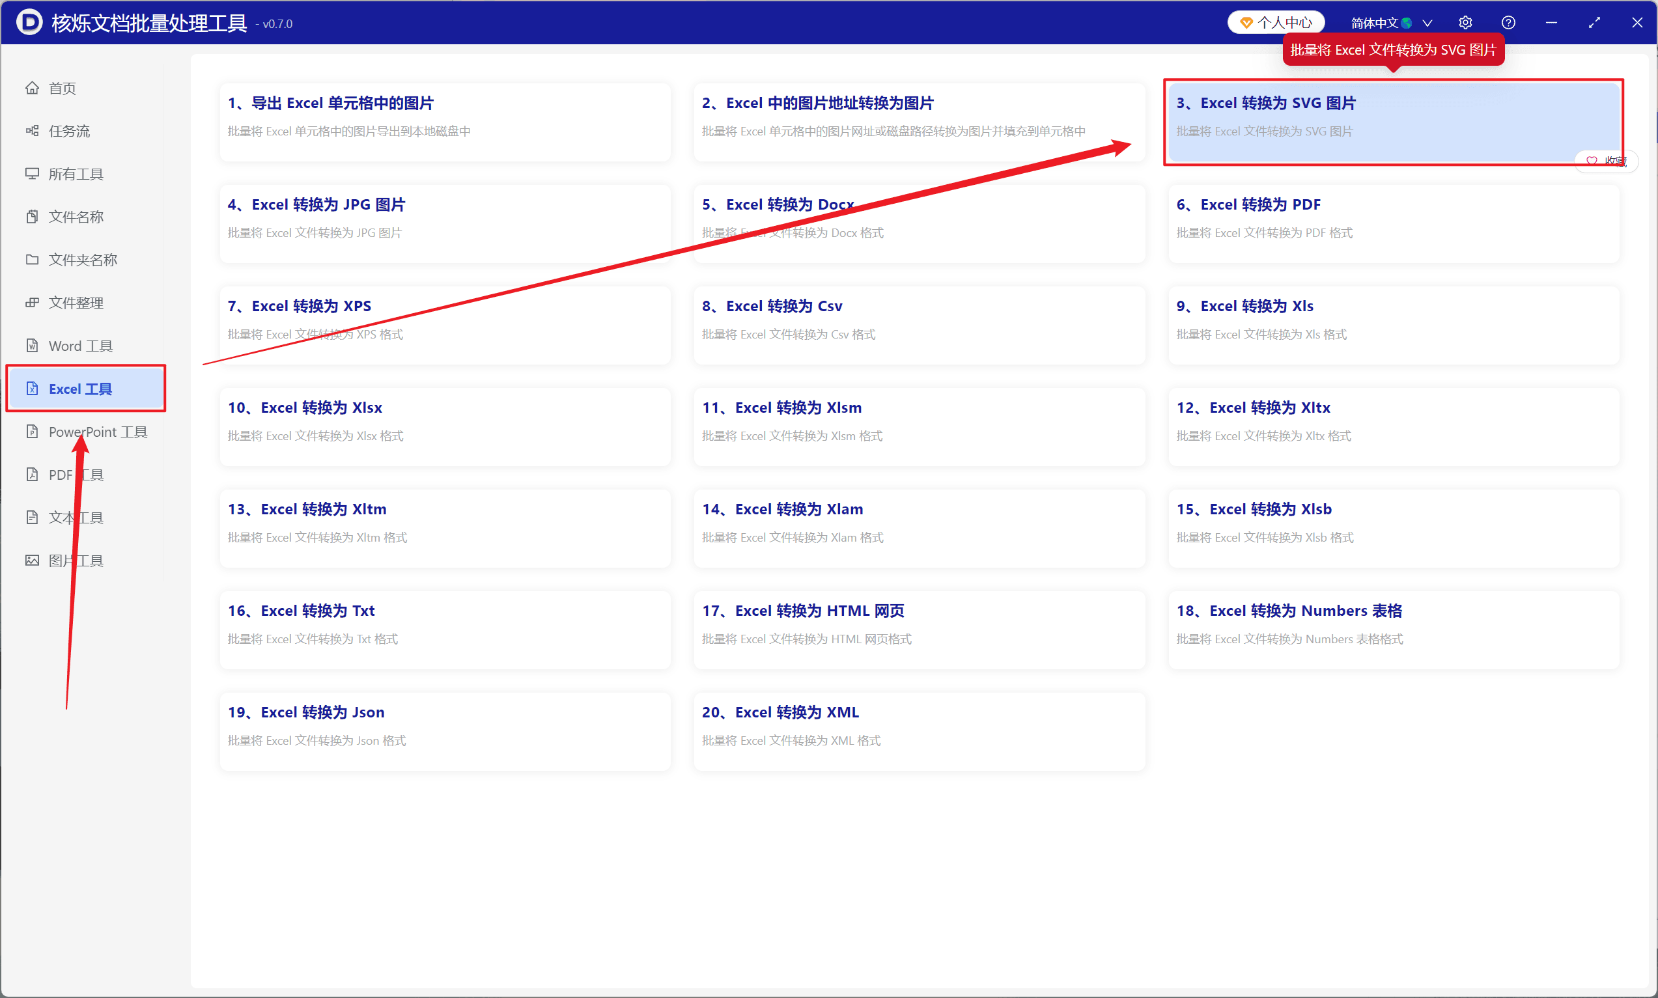
Task: Click the help question mark icon
Action: [1508, 23]
